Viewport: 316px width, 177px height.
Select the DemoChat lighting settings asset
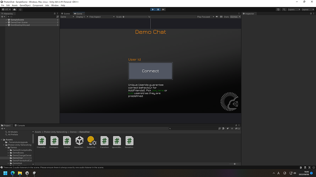92,142
